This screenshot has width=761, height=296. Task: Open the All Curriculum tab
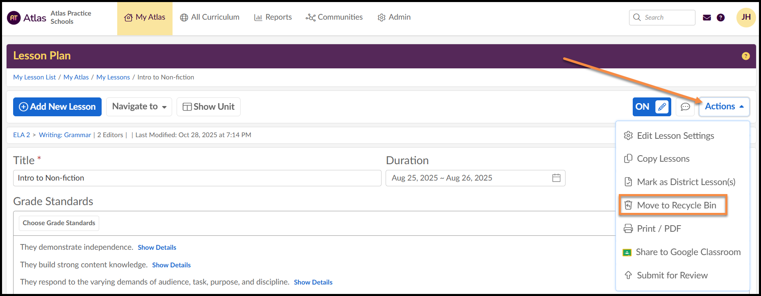[x=210, y=17]
